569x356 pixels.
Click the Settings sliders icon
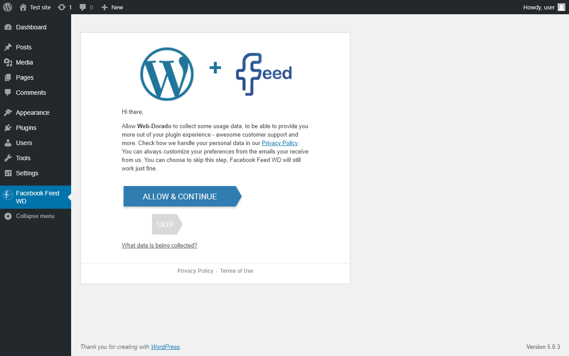click(8, 173)
